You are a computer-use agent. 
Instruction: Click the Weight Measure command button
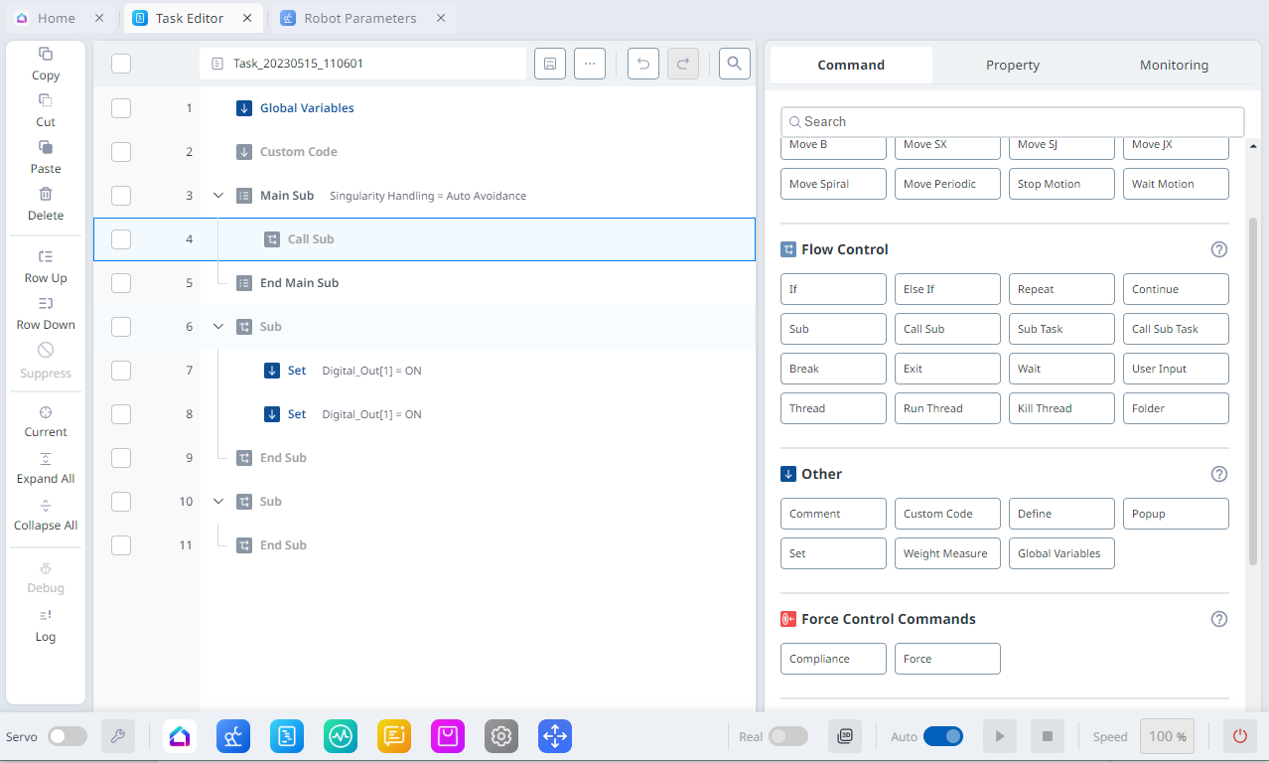point(947,553)
